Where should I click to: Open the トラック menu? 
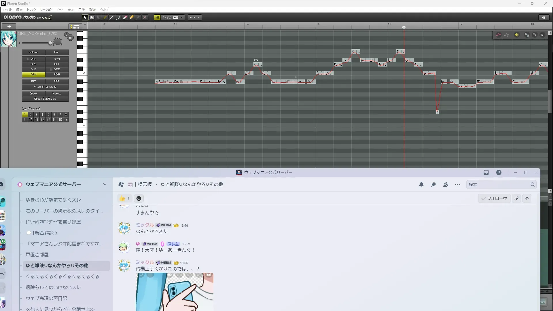31,10
